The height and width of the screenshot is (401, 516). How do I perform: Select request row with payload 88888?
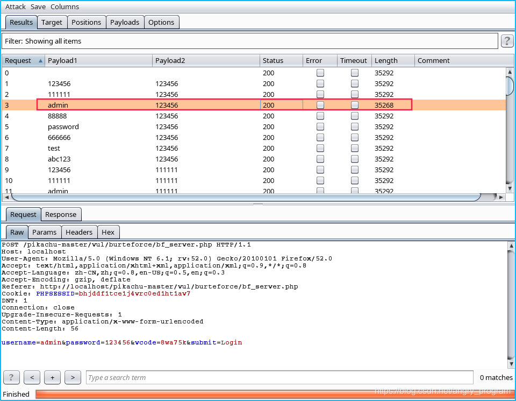[254, 116]
